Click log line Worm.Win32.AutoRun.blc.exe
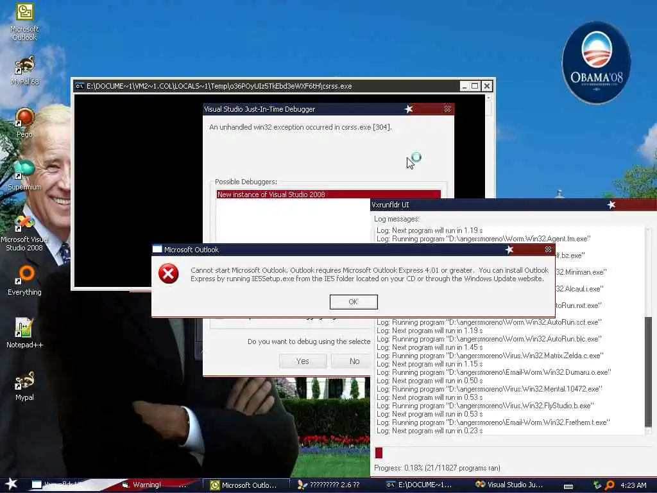 (489, 339)
